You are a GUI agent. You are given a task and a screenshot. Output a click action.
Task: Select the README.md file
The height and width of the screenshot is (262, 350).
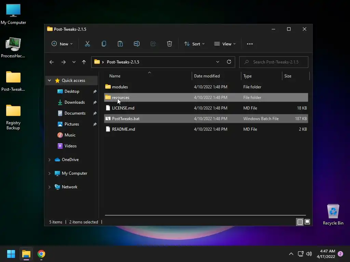coord(206,129)
